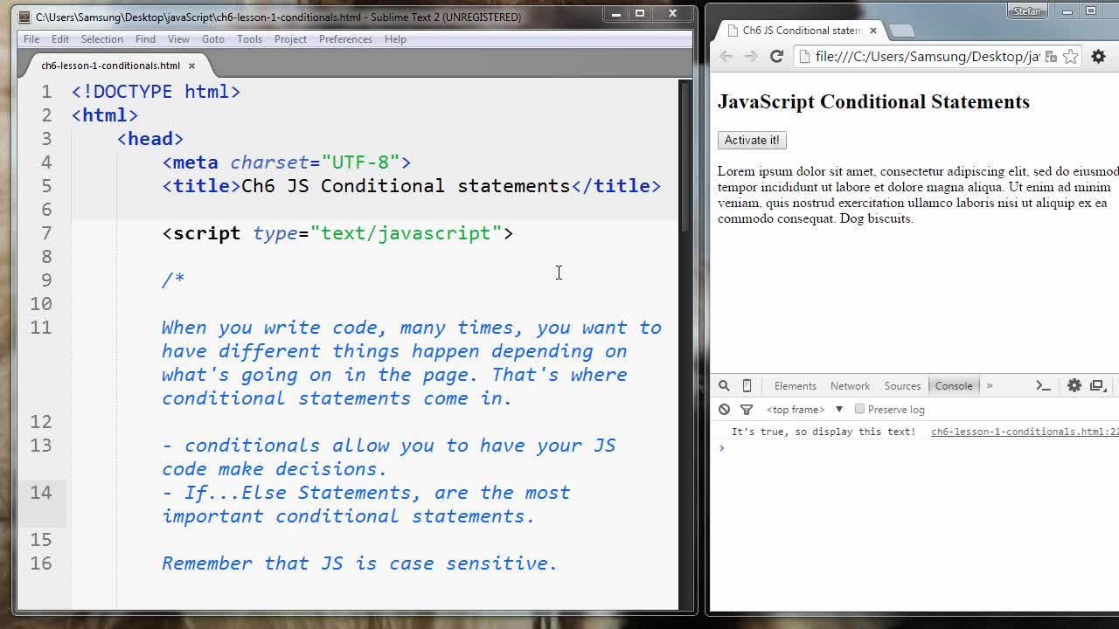The image size is (1119, 629).
Task: Bookmark this page with the star icon
Action: (1070, 57)
